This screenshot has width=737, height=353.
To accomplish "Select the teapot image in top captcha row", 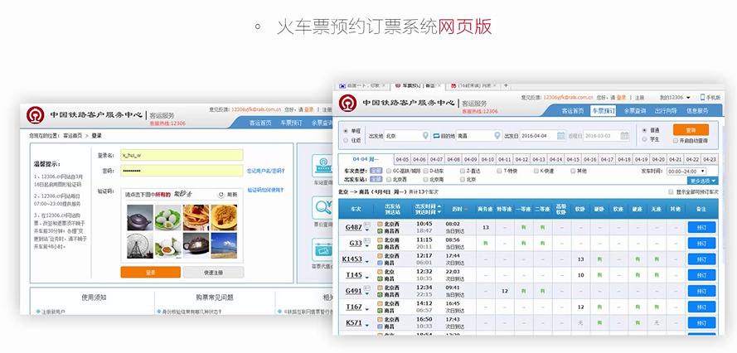I will point(139,217).
